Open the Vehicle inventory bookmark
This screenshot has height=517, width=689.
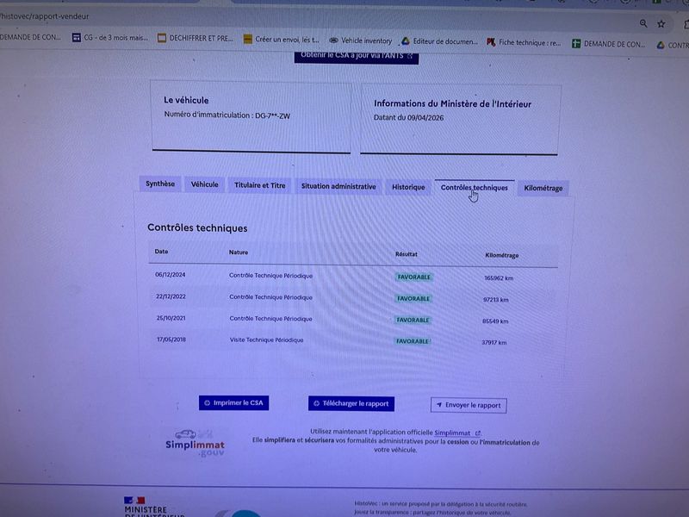click(360, 40)
